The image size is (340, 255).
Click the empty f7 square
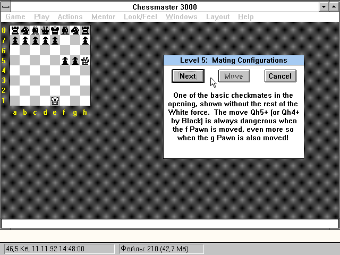65,40
